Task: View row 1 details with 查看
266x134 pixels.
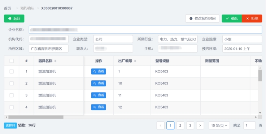Action: pos(99,71)
